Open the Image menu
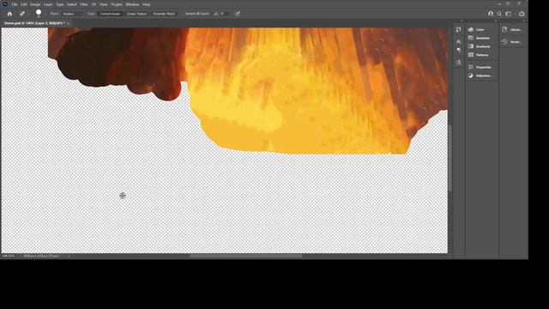The width and height of the screenshot is (549, 309). pos(35,4)
